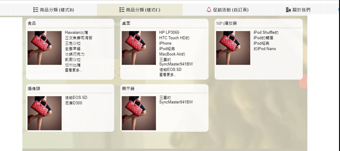Click list icon beside 商品分類 (樣式B)
The height and width of the screenshot is (151, 340).
click(36, 10)
